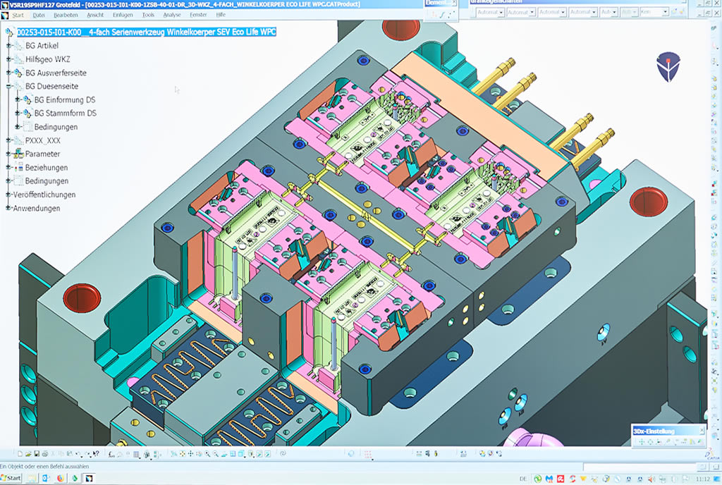The image size is (722, 485).
Task: Open Firefox from the Windows taskbar
Action: (x=60, y=478)
